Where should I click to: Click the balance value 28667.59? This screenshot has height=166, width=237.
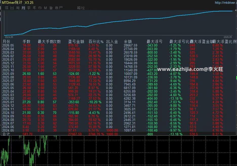130,45
